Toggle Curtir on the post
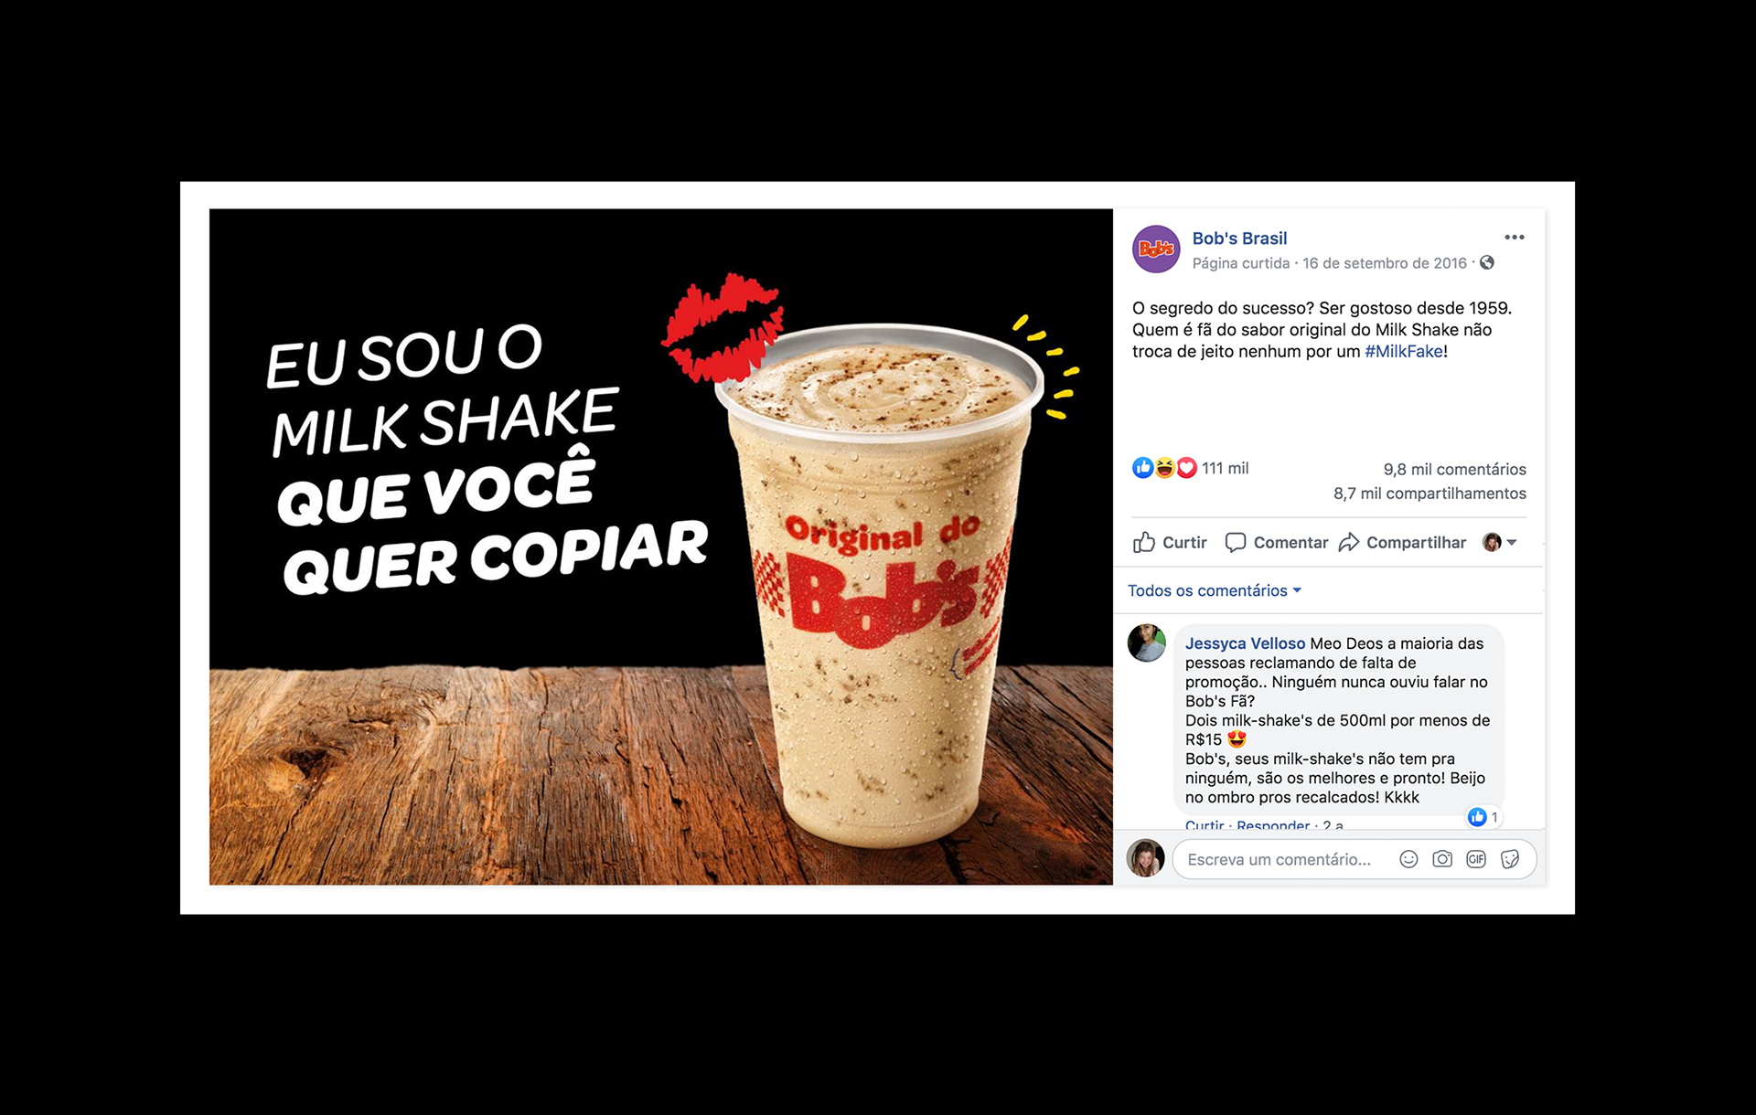This screenshot has width=1756, height=1115. [1170, 543]
